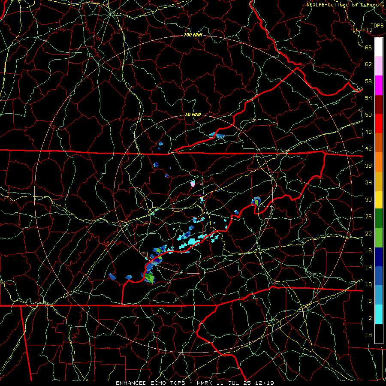Click the 'TOPS' legend title
Screen dimensions: 386x386
(x=377, y=26)
